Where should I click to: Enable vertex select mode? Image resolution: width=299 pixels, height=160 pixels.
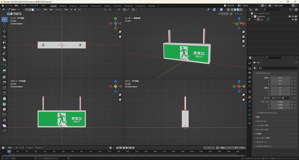(27, 10)
